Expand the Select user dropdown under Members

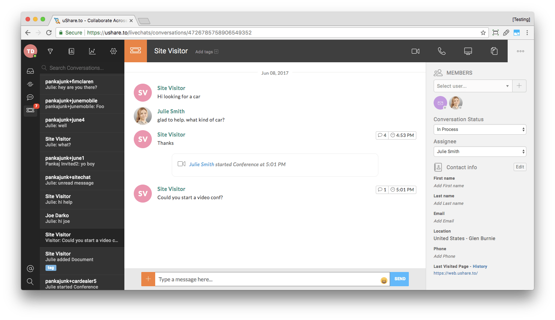[x=473, y=86]
